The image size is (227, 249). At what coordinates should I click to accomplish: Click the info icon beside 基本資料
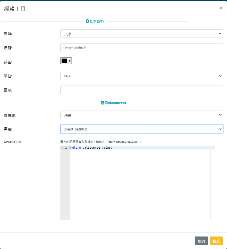(x=87, y=21)
